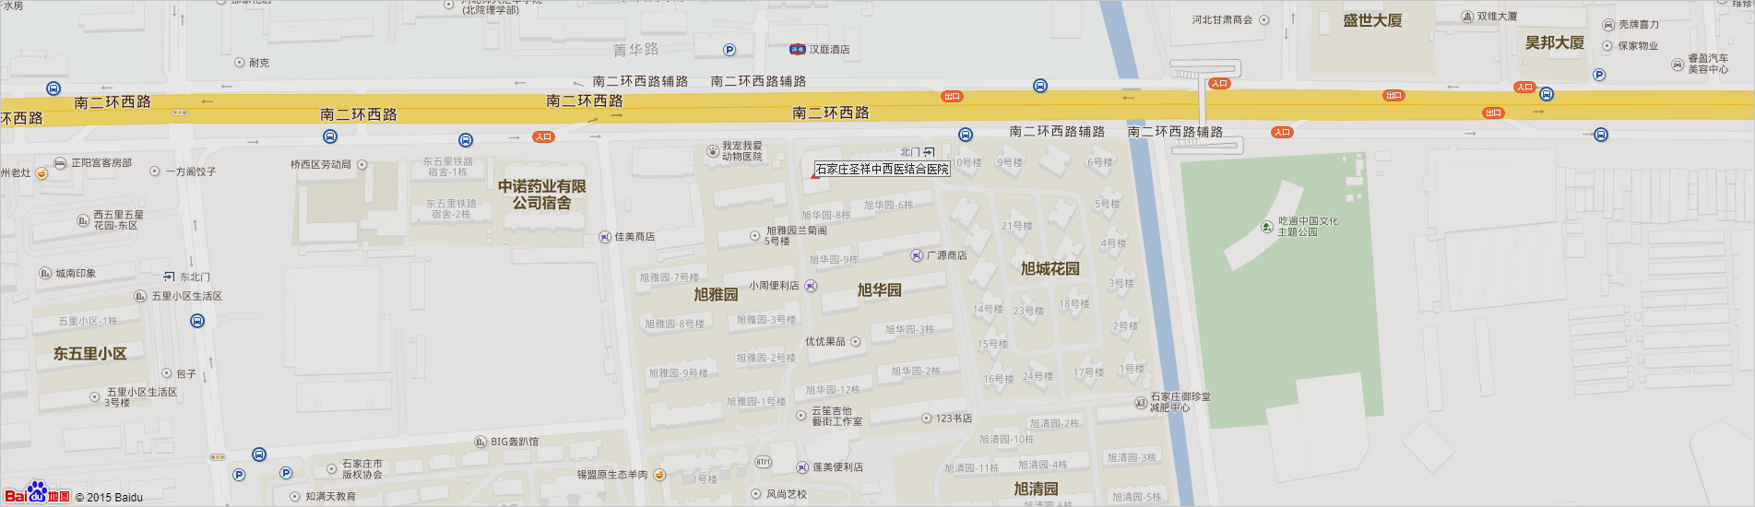Select the 盛世大厦 building label
This screenshot has width=1755, height=507.
(1371, 20)
